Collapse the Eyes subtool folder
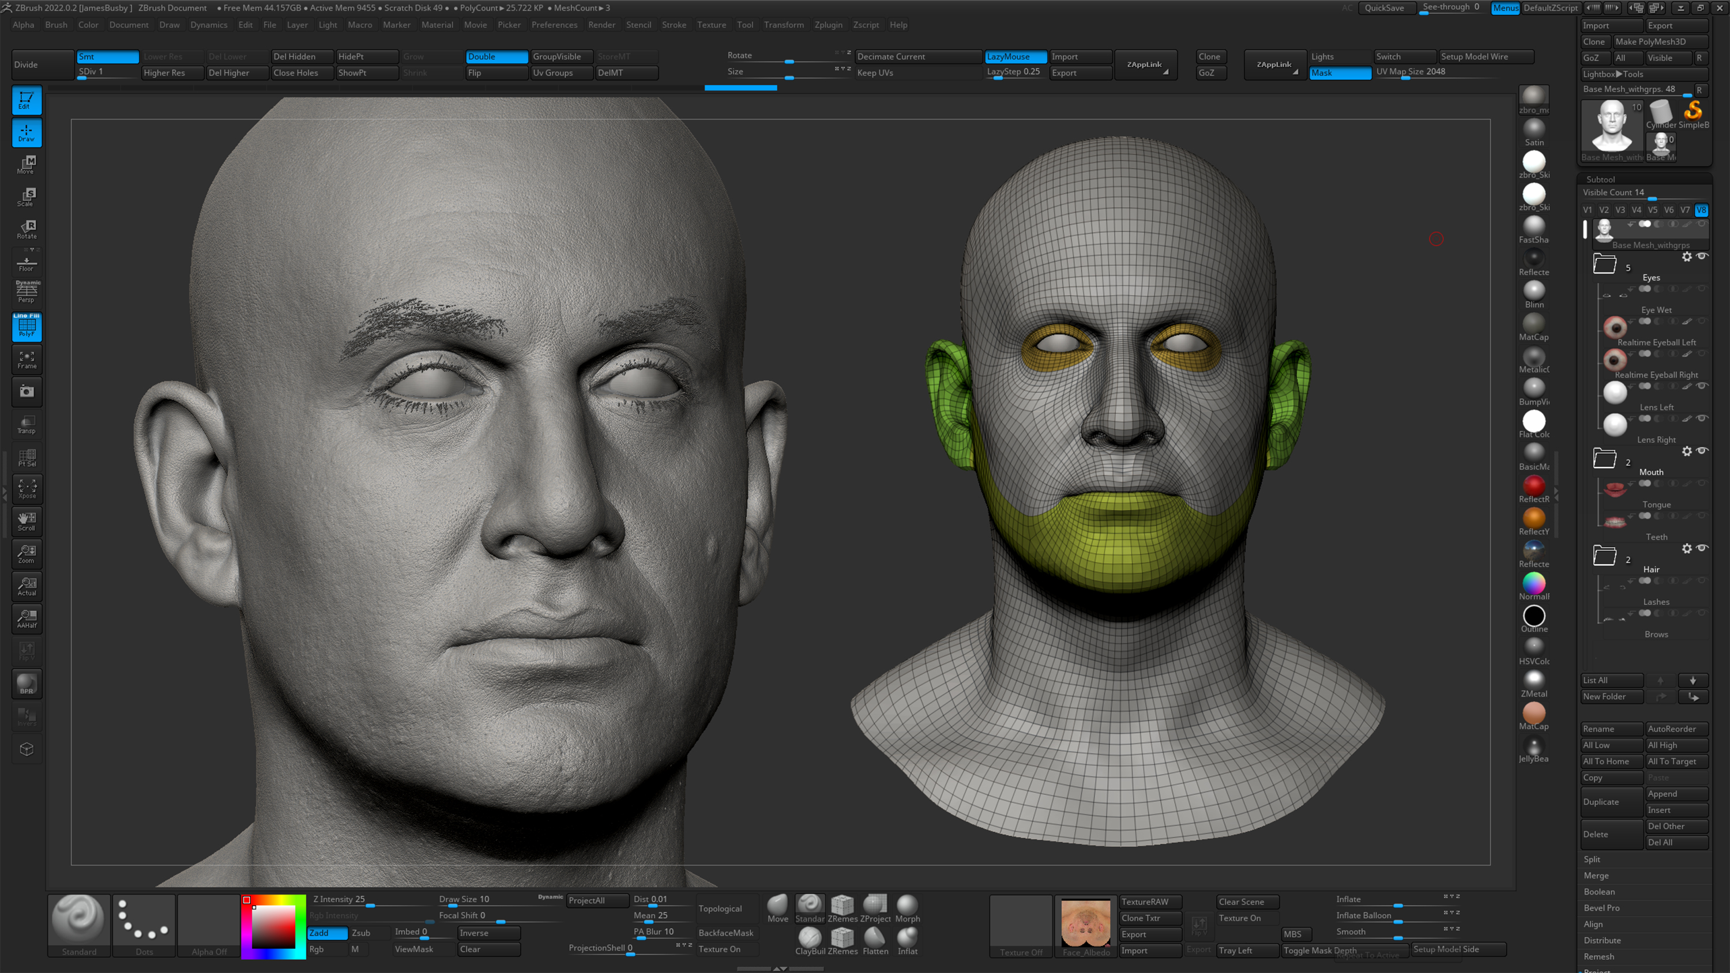Screen dimensions: 1730x973 point(1604,264)
